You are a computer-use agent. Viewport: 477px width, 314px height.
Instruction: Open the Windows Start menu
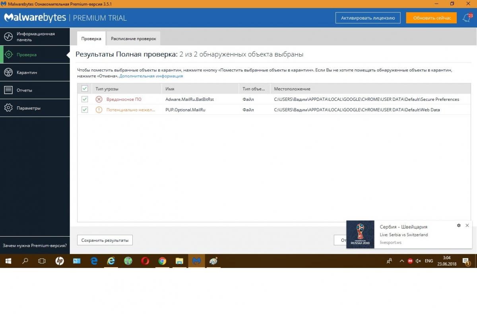(x=8, y=261)
